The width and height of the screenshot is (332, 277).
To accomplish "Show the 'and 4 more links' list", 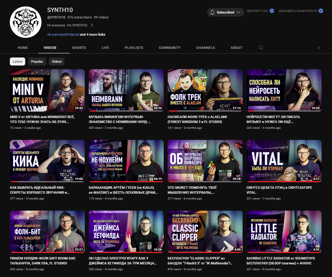I will [92, 34].
